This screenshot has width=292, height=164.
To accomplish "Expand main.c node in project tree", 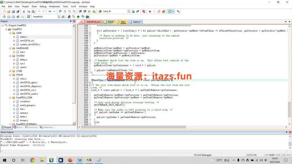I will pos(14,37).
